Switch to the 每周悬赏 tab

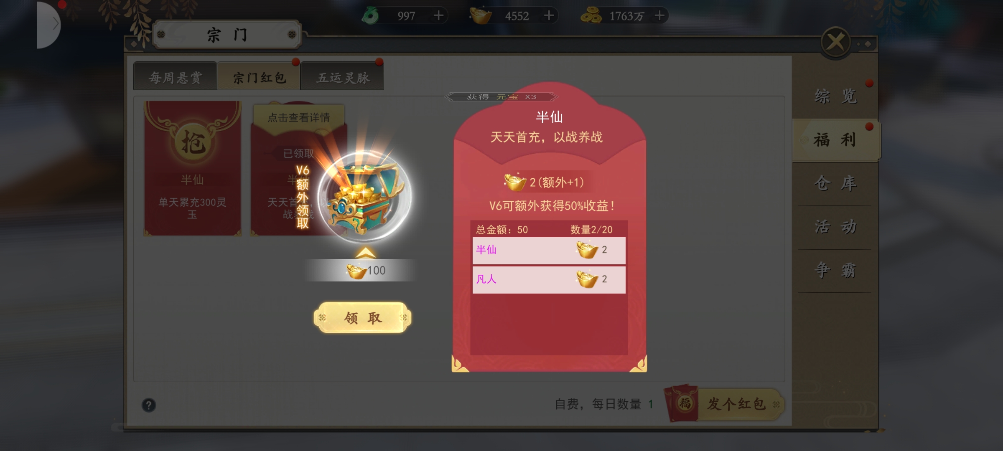point(175,77)
